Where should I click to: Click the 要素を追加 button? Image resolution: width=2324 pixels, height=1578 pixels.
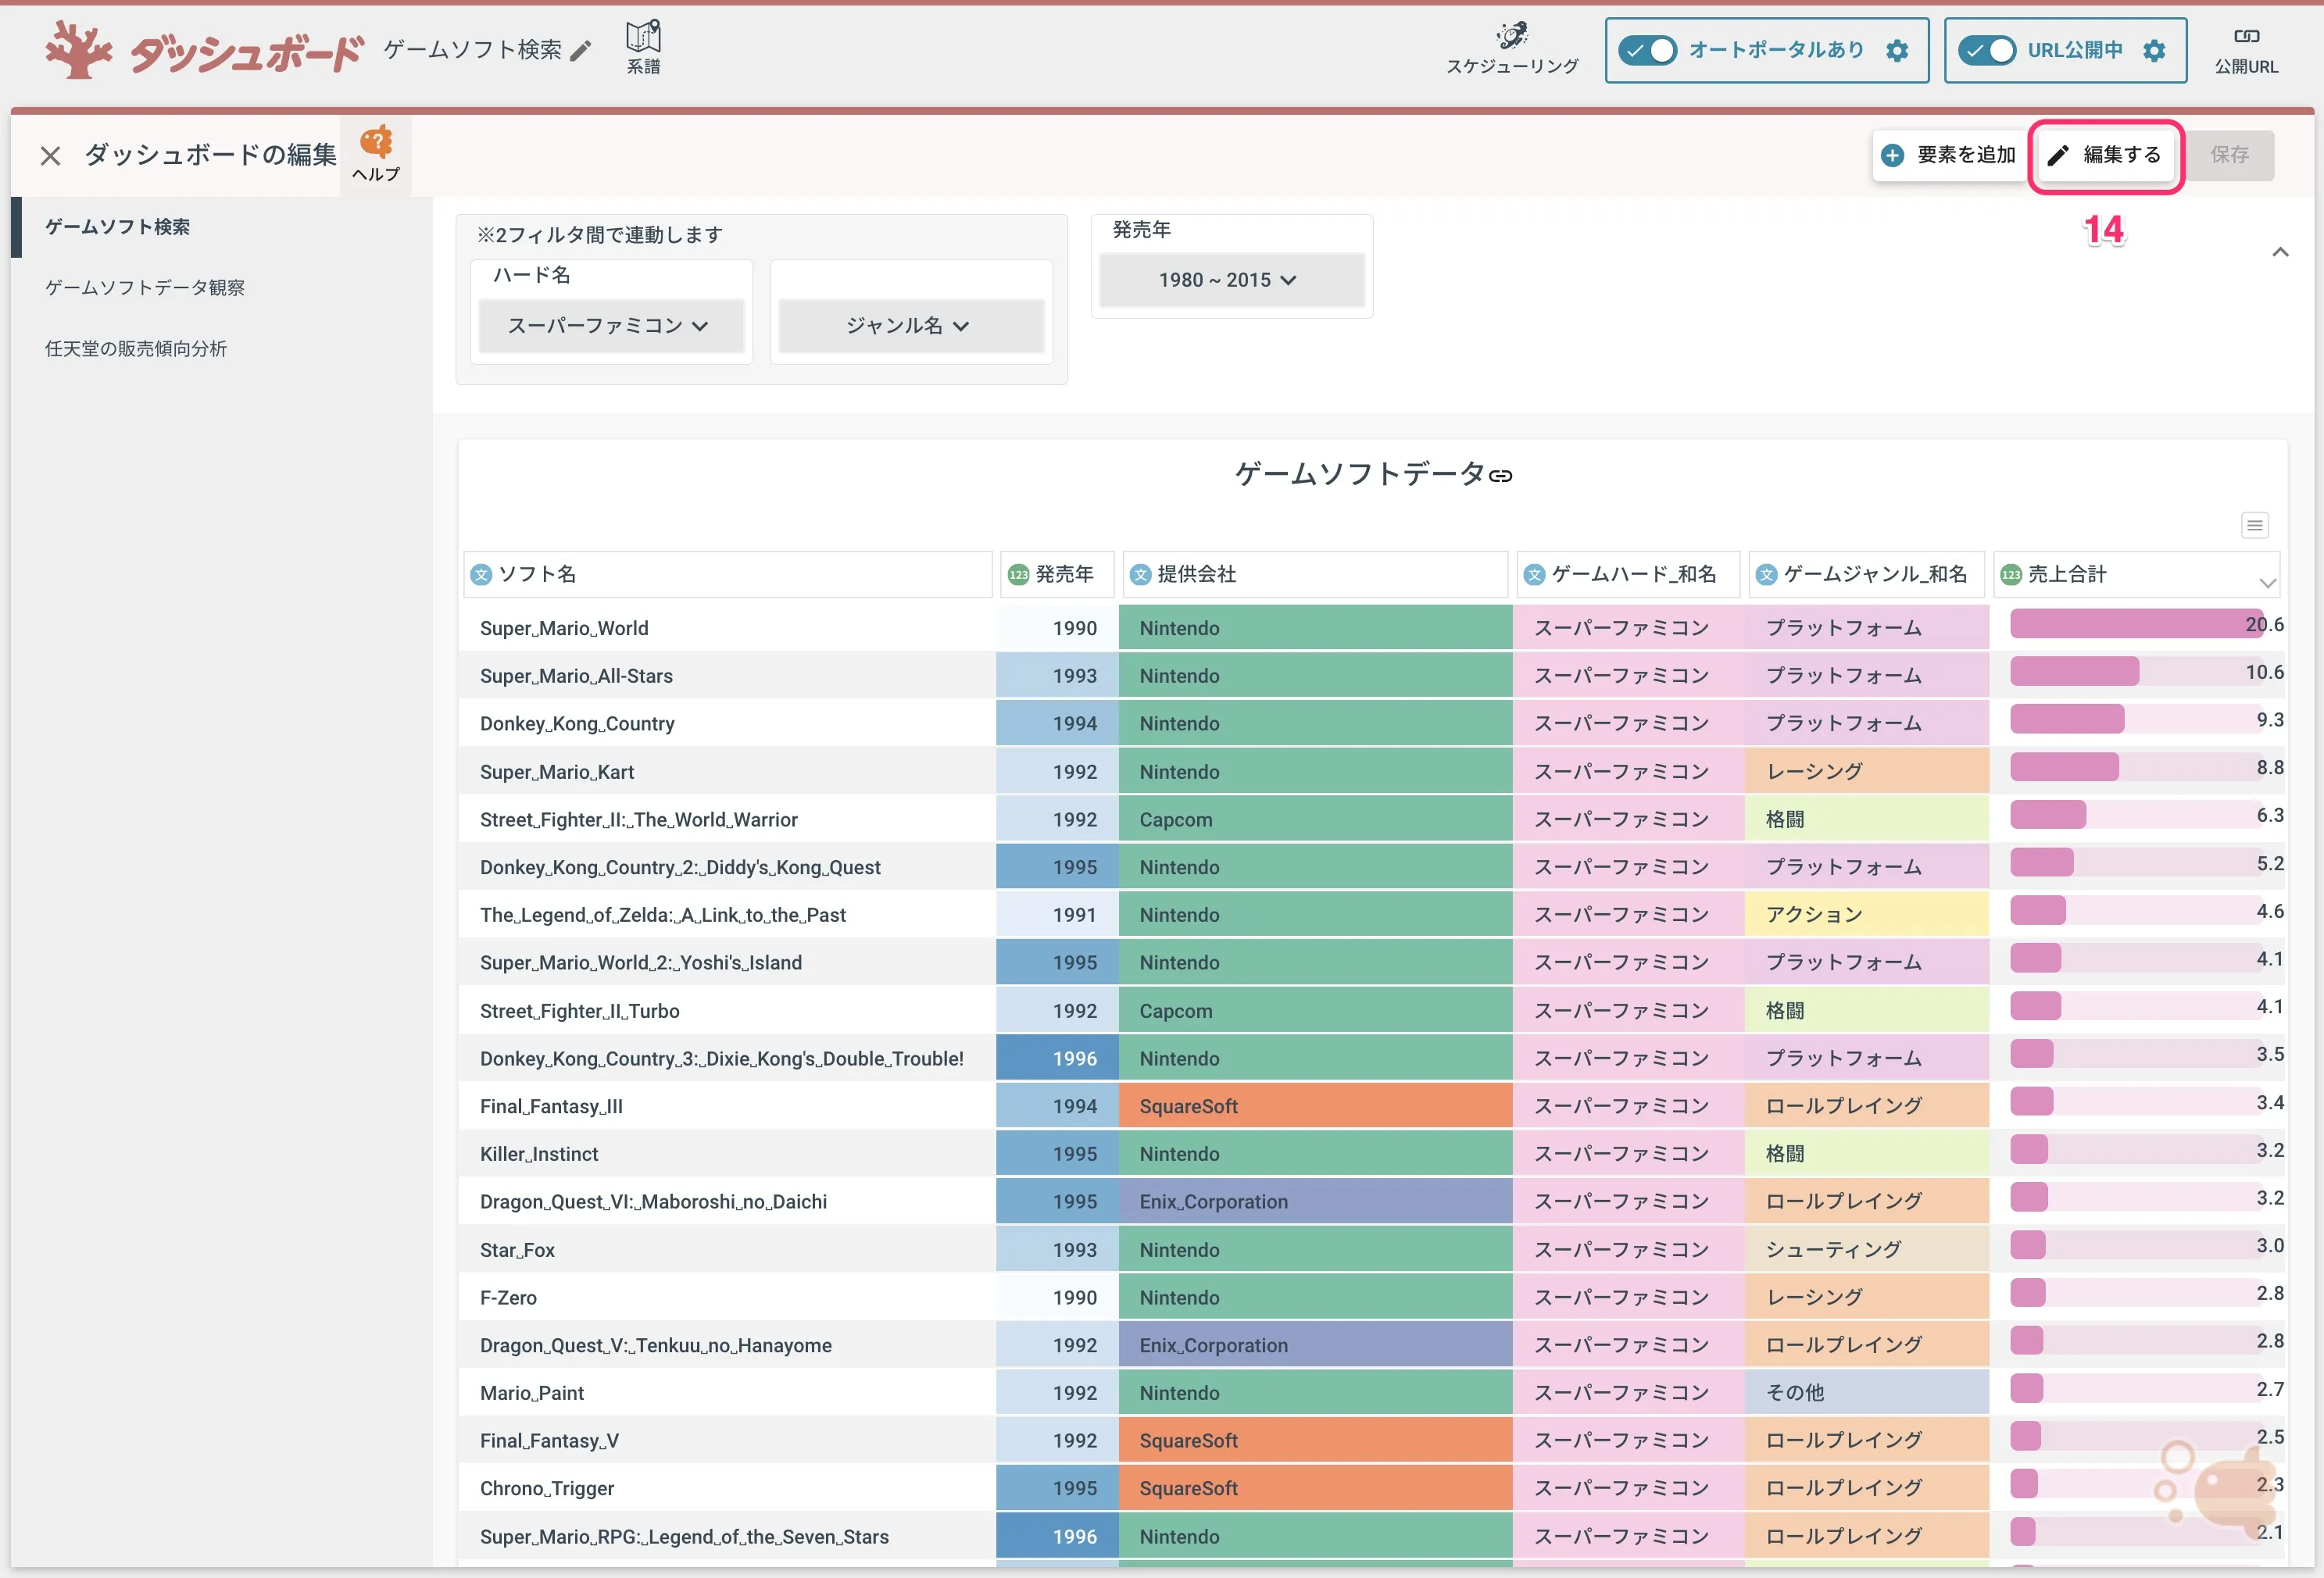1948,155
